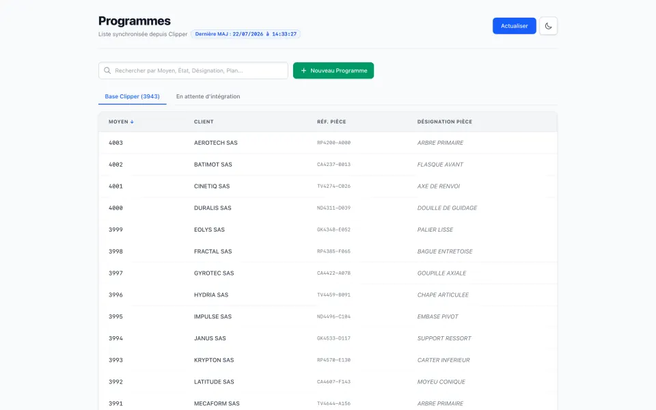Click reference ND4496-C104
Screen dimensions: 656x410
[x=334, y=316]
